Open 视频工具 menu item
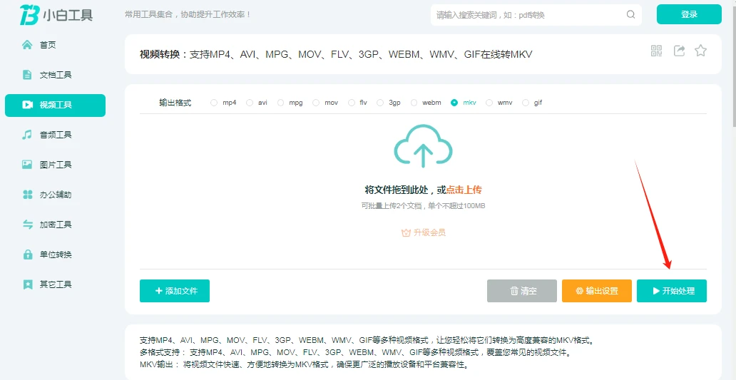Viewport: 736px width, 380px height. tap(55, 105)
